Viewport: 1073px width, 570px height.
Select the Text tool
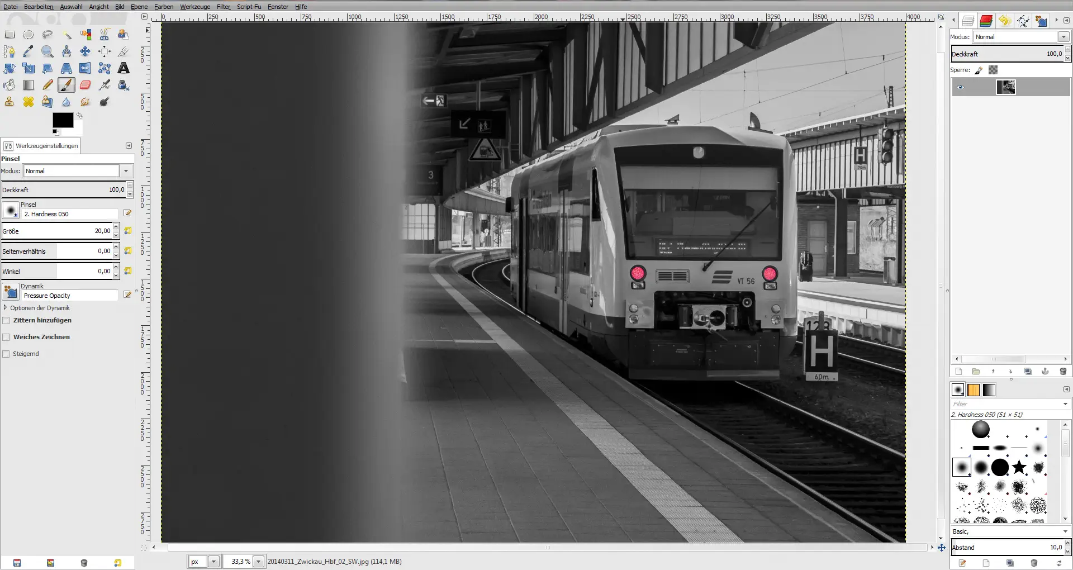[124, 68]
